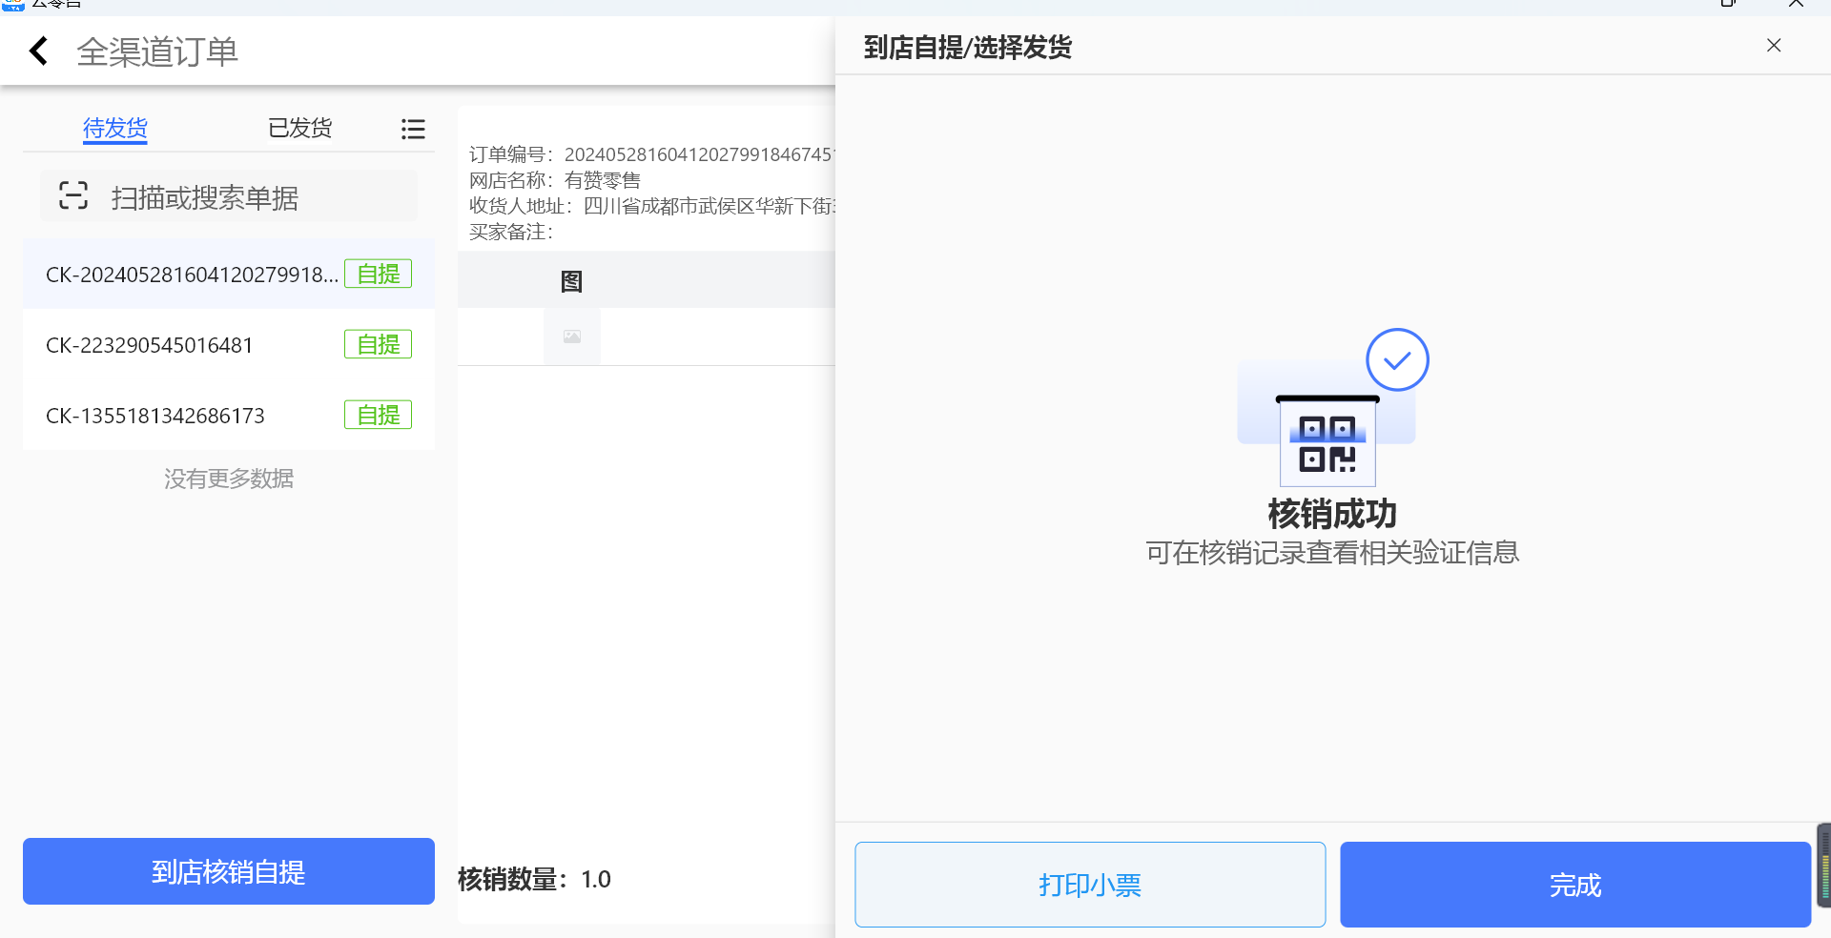
Task: Close the 到店自提/选择发货 panel
Action: 1774,46
